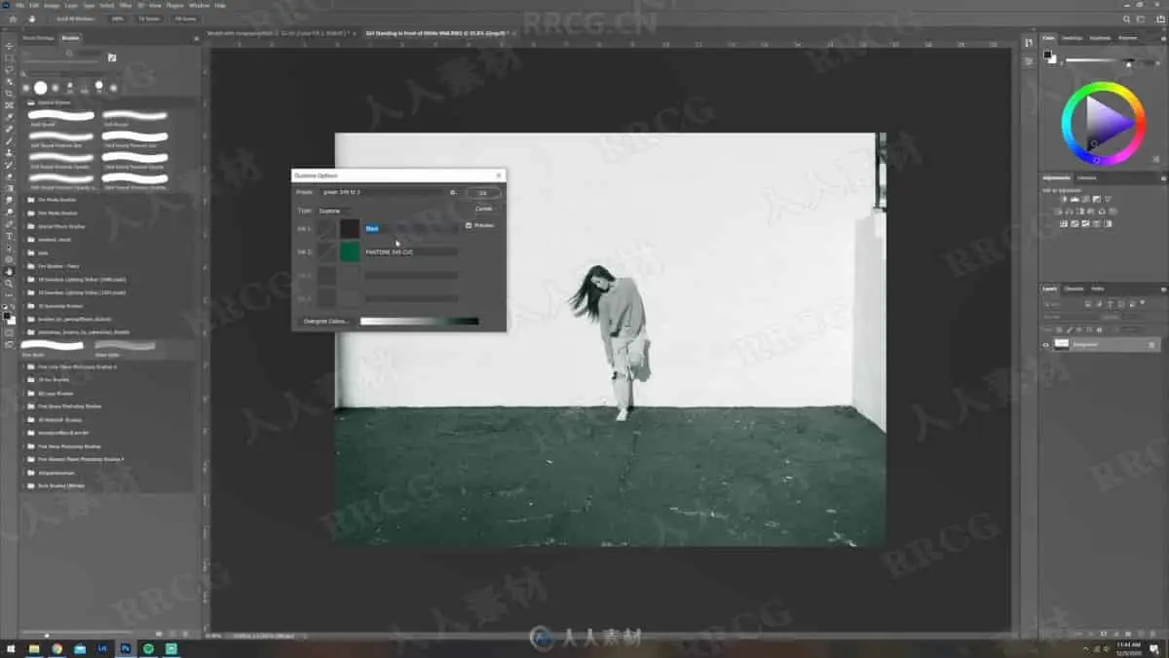Expand the Special Effects Brushes folder
This screenshot has width=1169, height=658.
(x=25, y=226)
